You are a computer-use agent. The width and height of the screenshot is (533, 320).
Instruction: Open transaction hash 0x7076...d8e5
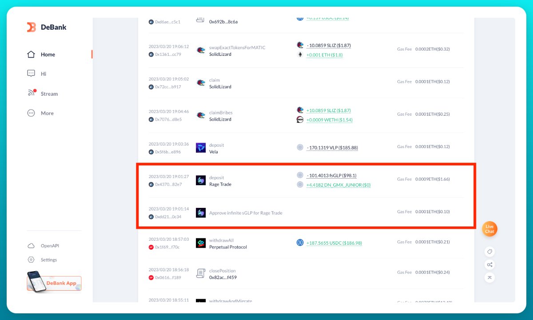click(x=168, y=119)
